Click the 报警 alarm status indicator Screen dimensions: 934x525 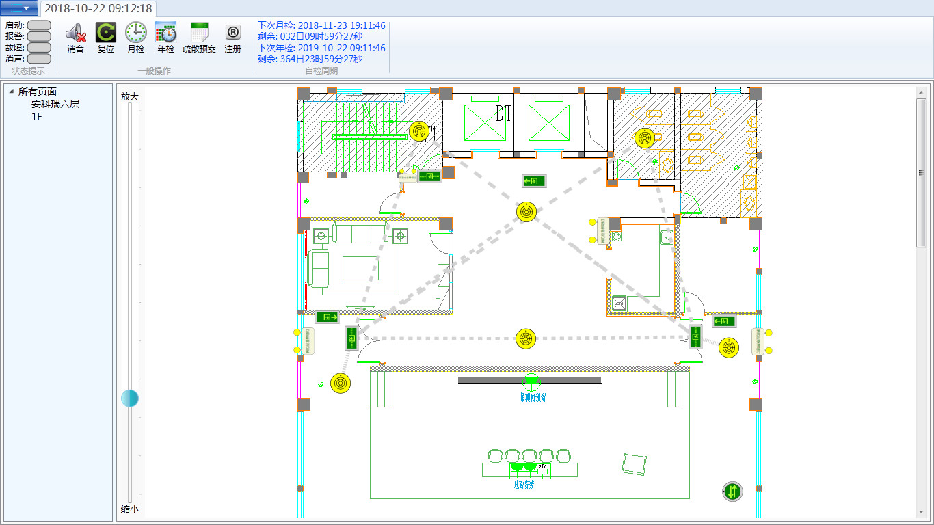coord(39,36)
